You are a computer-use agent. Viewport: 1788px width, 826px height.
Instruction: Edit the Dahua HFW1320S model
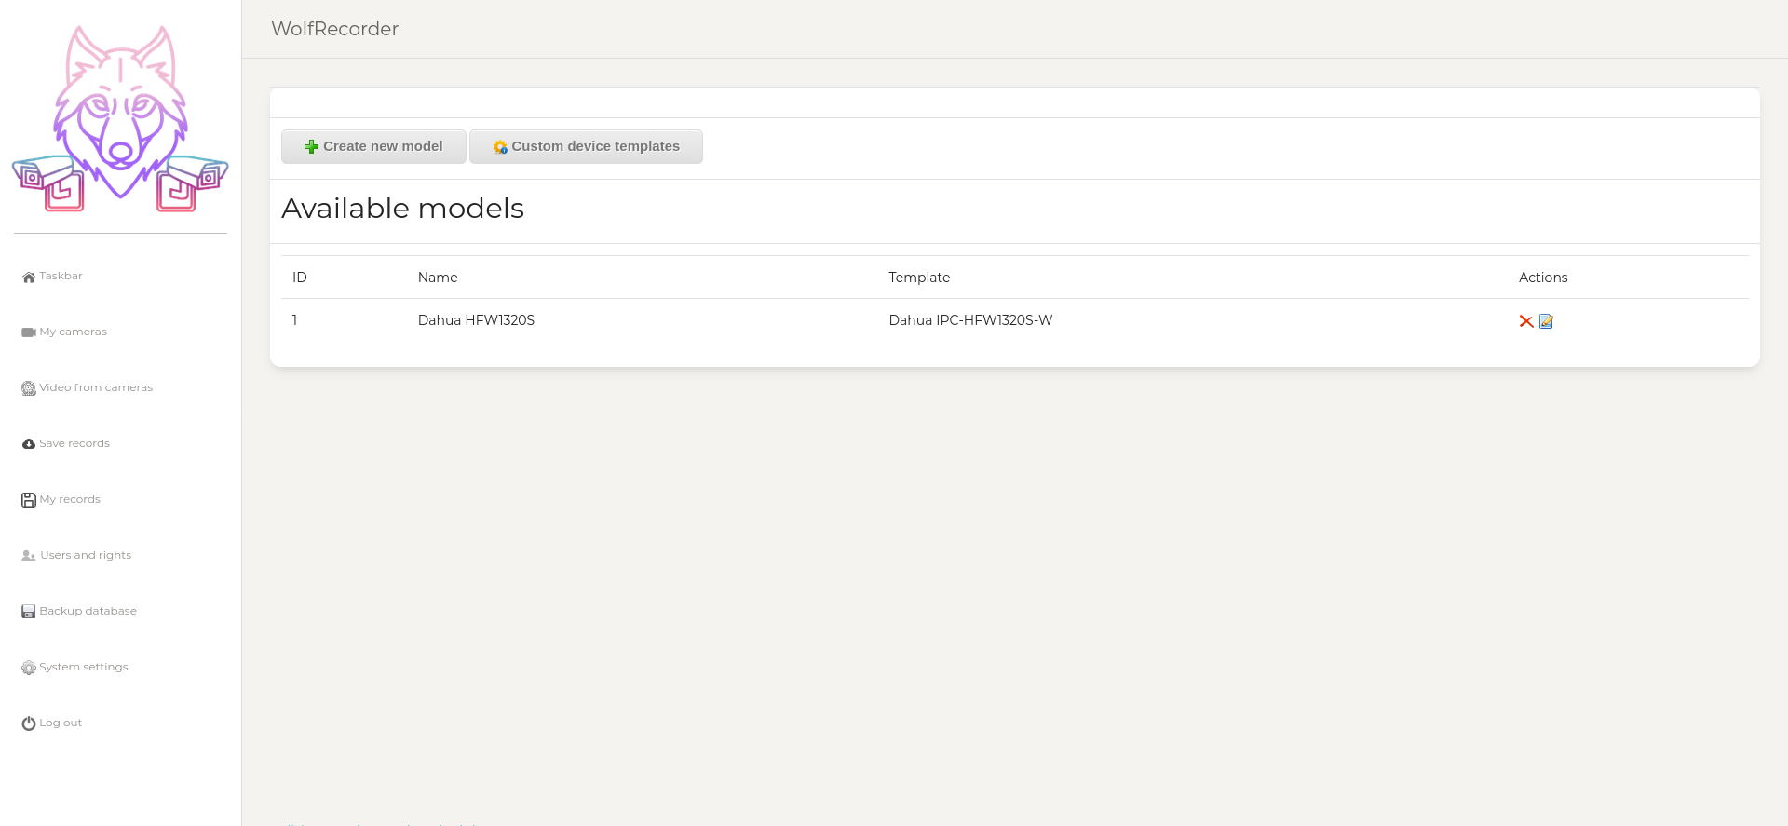pos(1546,321)
